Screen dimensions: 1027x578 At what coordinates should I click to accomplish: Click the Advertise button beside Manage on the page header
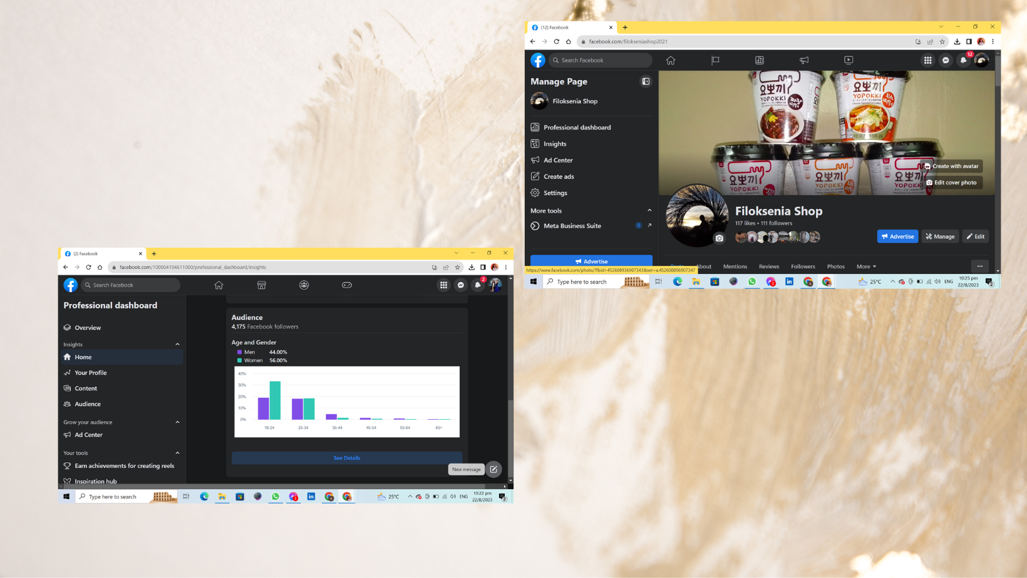click(898, 236)
